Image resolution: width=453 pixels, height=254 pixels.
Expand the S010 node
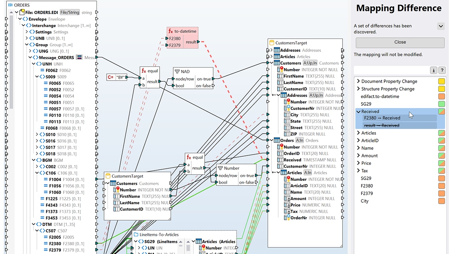pos(37,134)
